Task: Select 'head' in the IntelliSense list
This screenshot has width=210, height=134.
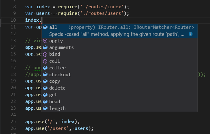Action: coord(55,102)
